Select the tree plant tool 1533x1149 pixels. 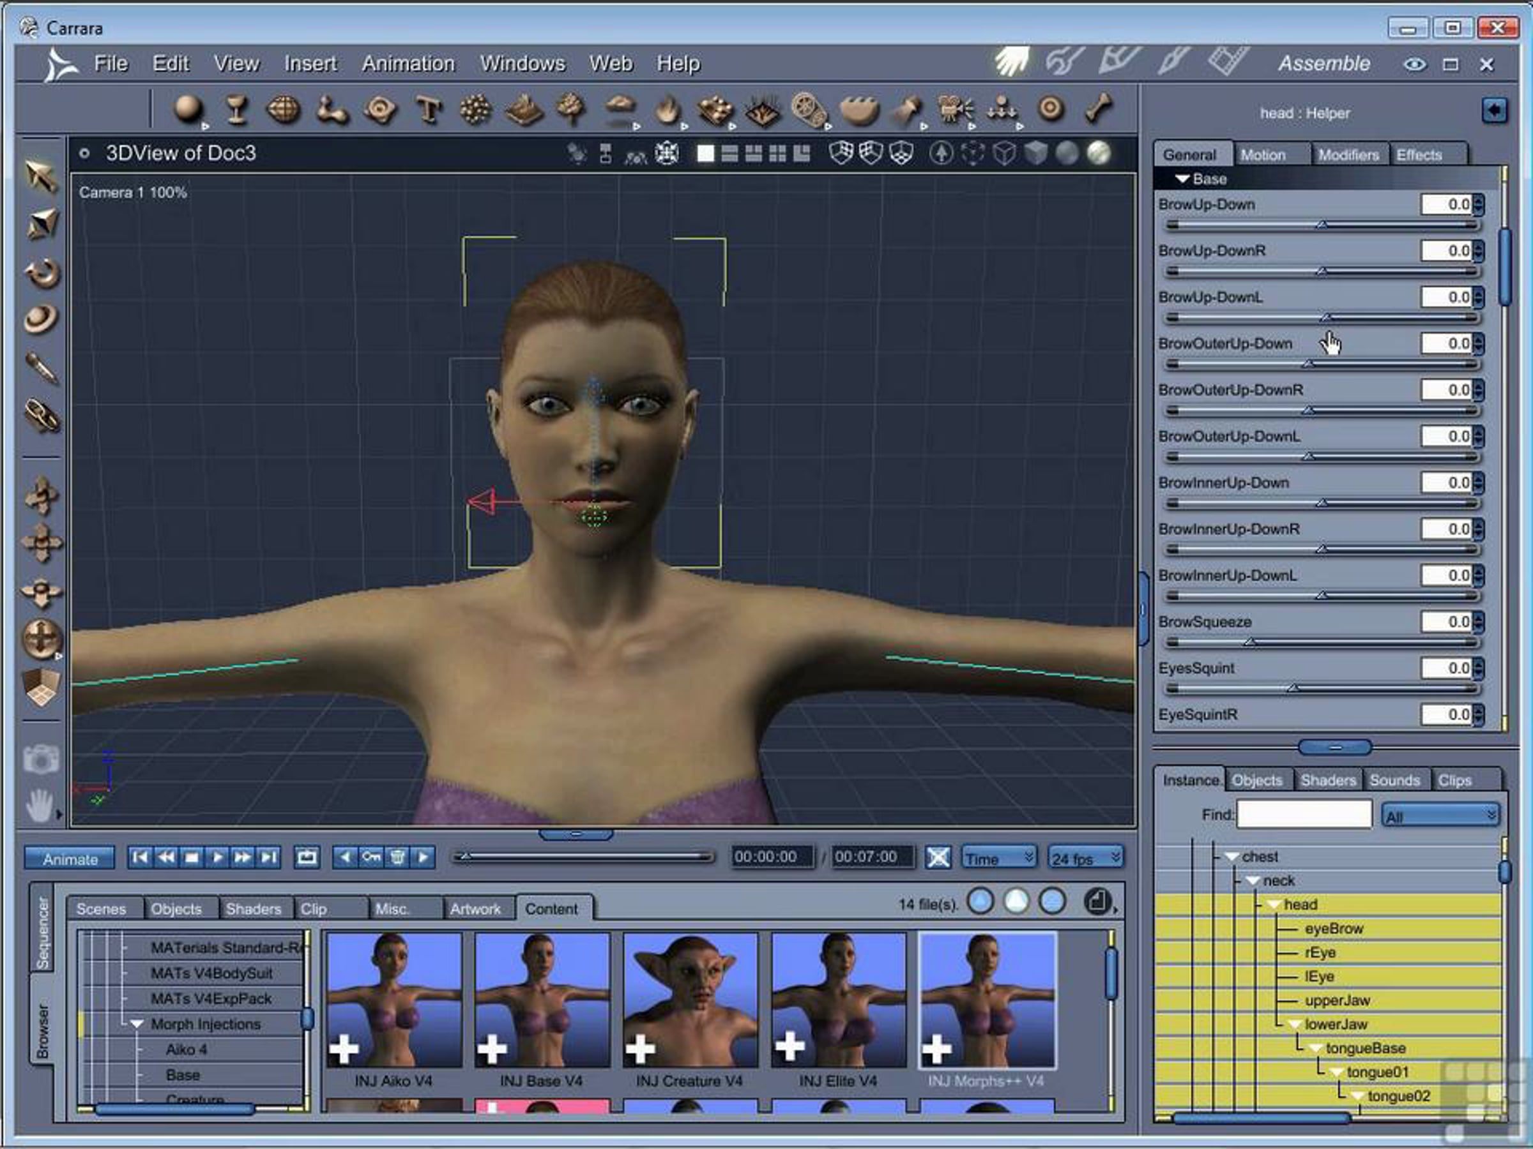click(572, 109)
